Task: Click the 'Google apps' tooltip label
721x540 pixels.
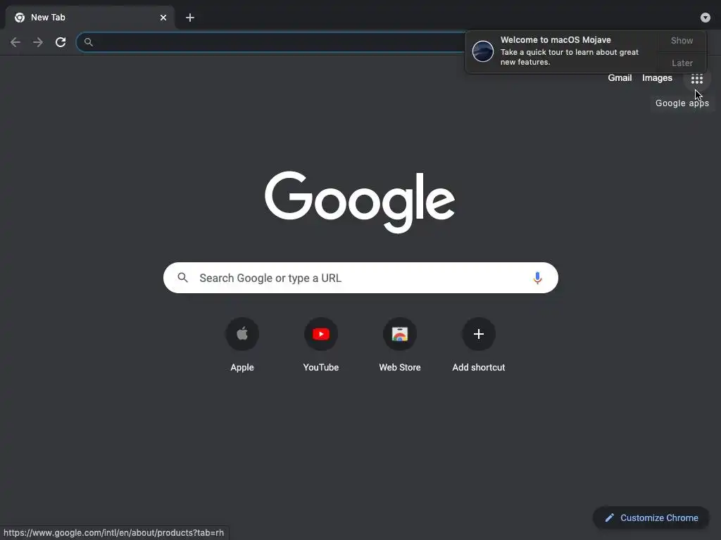Action: 682,103
